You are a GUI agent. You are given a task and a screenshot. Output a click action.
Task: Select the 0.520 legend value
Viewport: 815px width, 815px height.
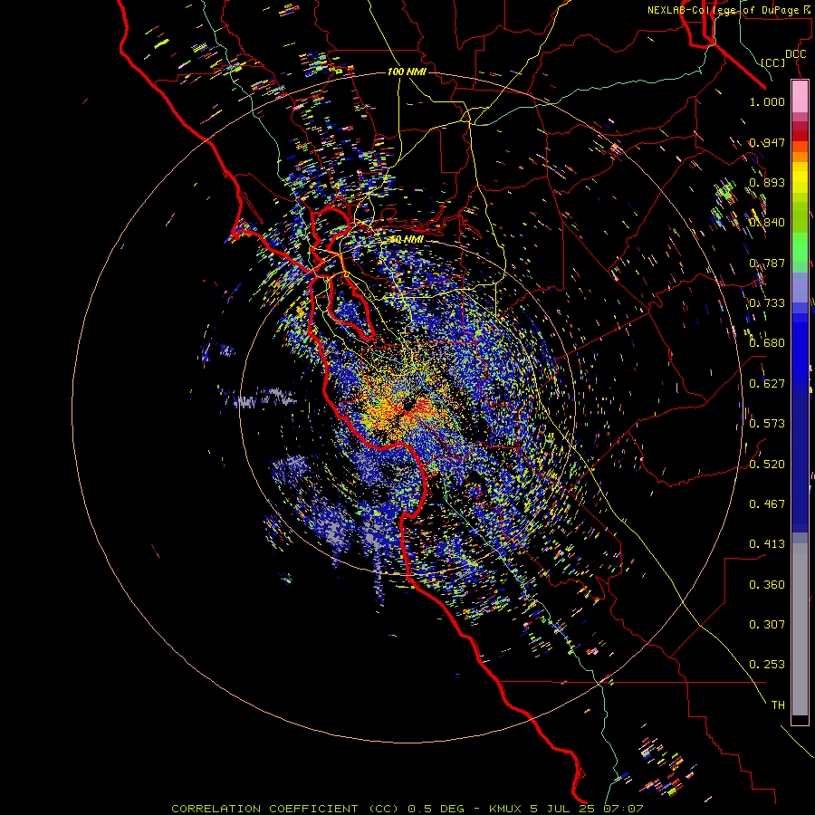767,464
